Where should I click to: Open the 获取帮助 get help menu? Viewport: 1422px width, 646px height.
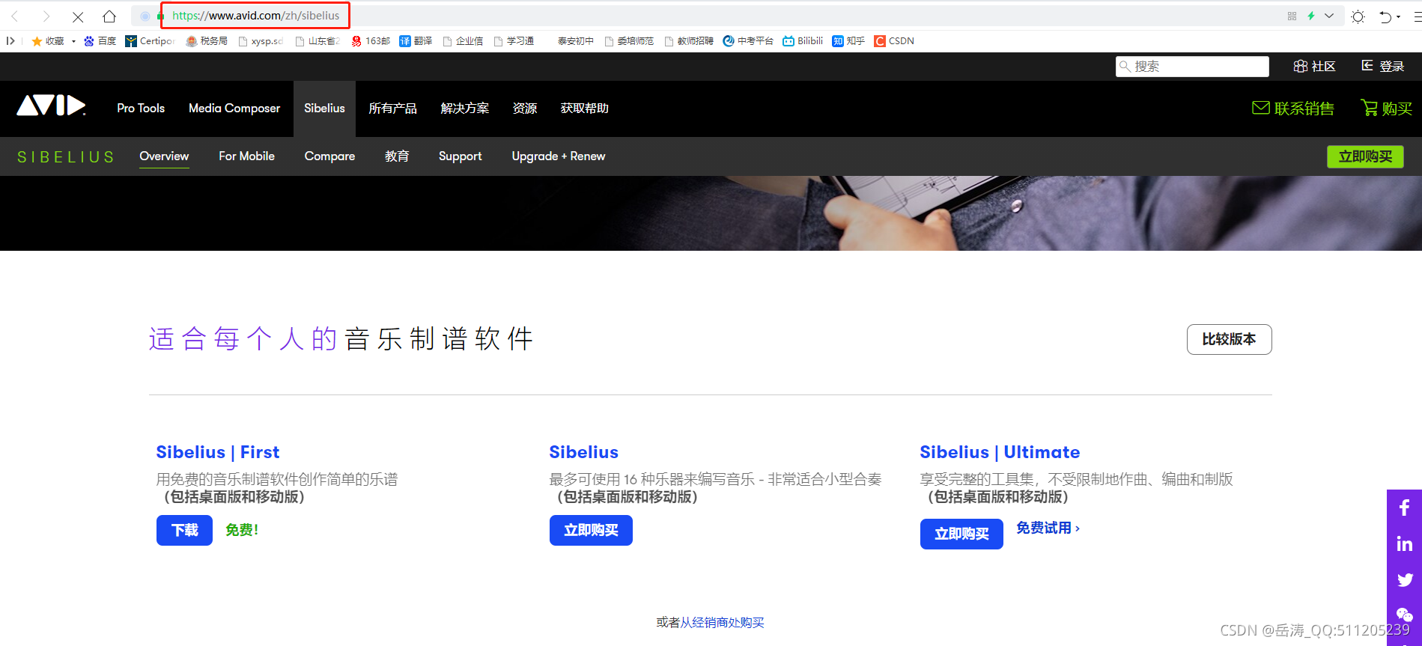click(585, 109)
